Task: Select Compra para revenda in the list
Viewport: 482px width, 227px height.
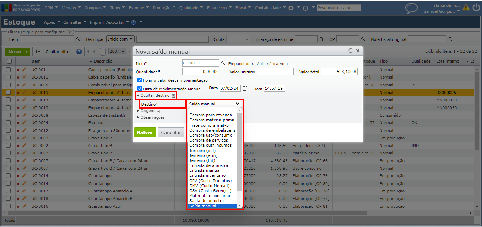Action: (211, 115)
